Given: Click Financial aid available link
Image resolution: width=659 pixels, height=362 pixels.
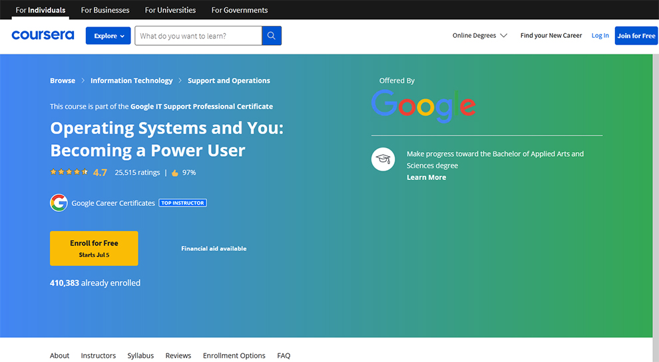Looking at the screenshot, I should coord(214,248).
